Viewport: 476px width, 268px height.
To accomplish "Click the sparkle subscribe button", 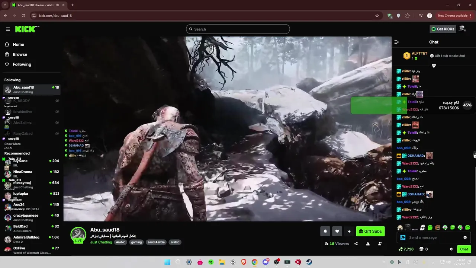I will pyautogui.click(x=349, y=231).
